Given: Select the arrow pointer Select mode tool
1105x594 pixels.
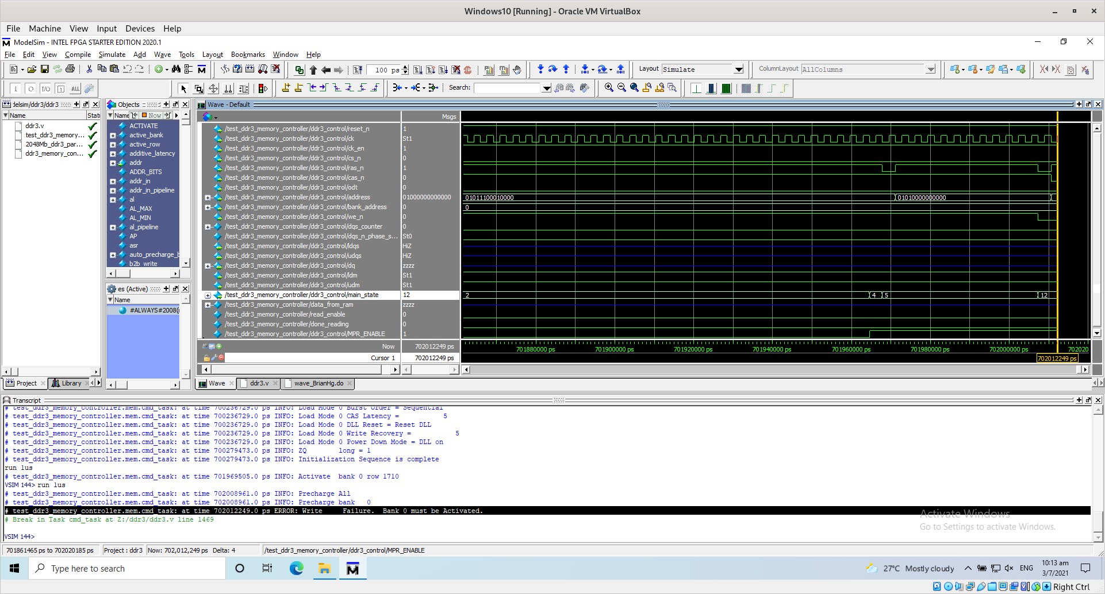Looking at the screenshot, I should click(183, 88).
